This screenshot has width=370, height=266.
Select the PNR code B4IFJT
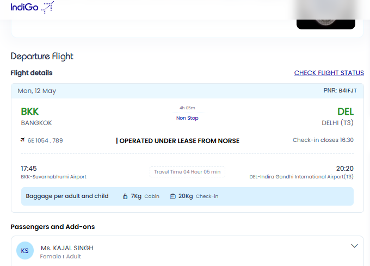(x=348, y=90)
